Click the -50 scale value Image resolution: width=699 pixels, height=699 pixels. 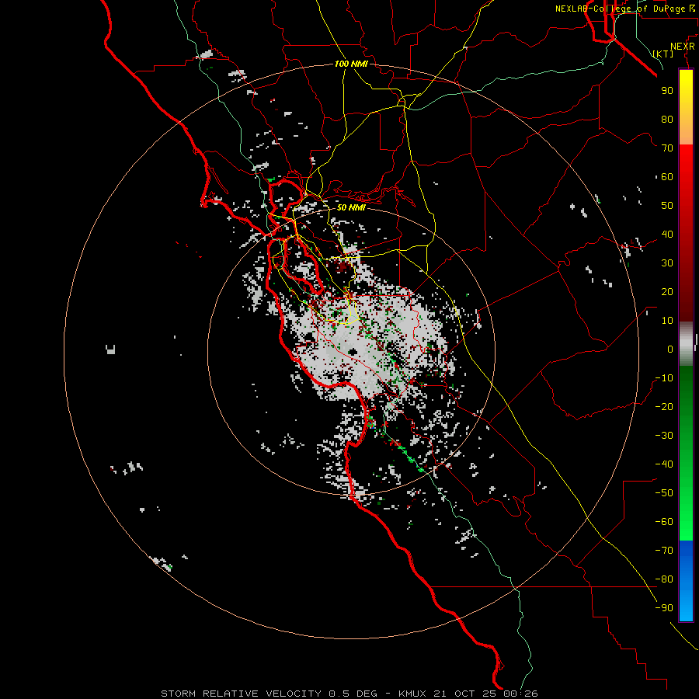pos(664,493)
